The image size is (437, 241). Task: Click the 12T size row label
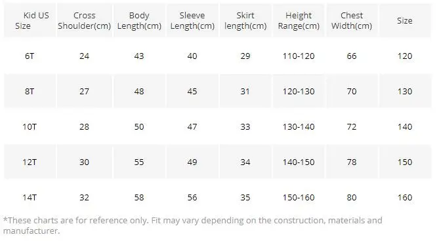pos(30,162)
